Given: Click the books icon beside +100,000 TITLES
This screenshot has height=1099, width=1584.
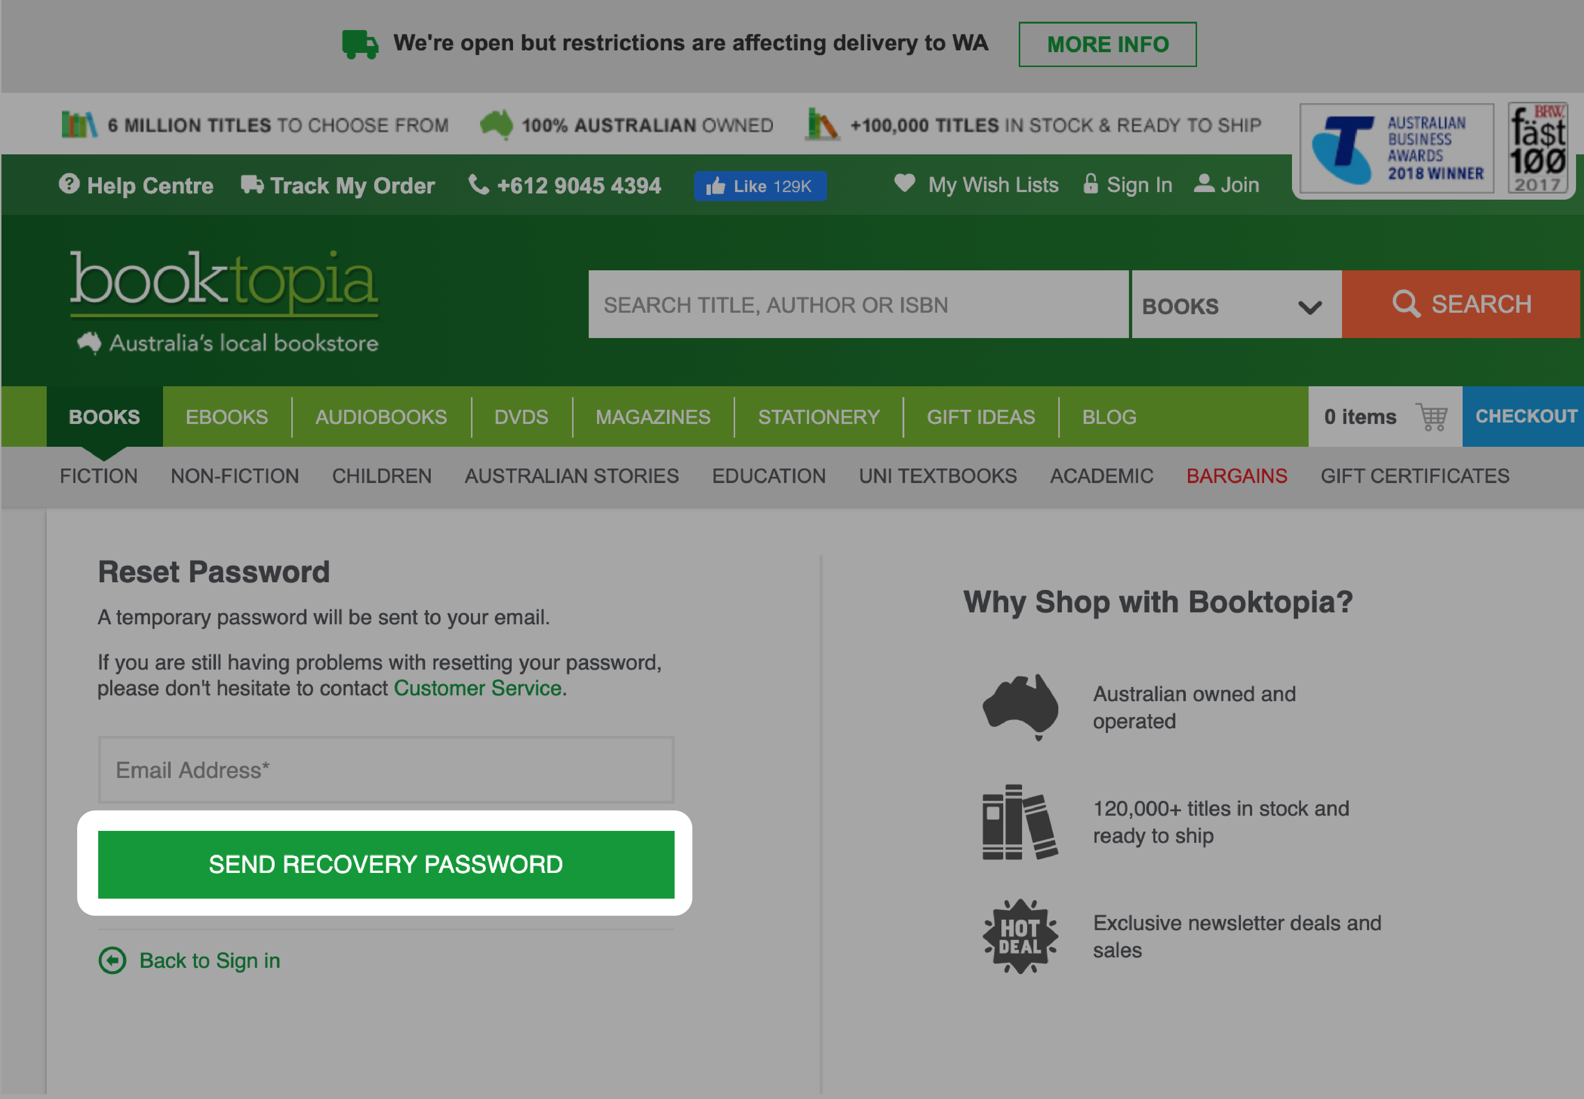Looking at the screenshot, I should point(823,124).
